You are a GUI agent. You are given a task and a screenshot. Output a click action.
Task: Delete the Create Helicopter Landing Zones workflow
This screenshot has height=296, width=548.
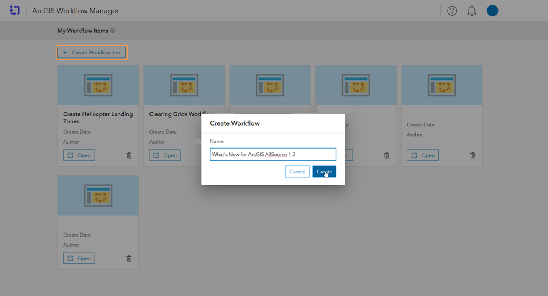(x=129, y=155)
